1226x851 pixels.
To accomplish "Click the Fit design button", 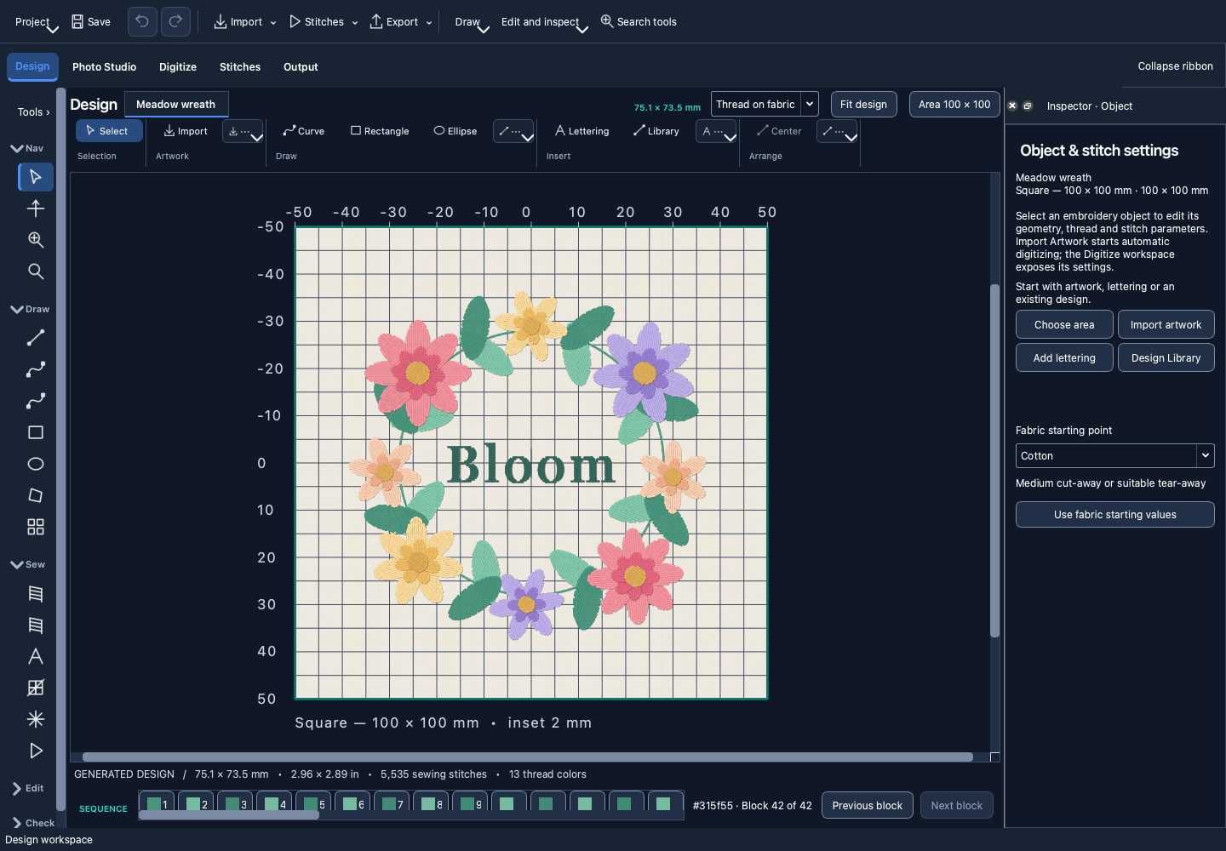I will [863, 105].
